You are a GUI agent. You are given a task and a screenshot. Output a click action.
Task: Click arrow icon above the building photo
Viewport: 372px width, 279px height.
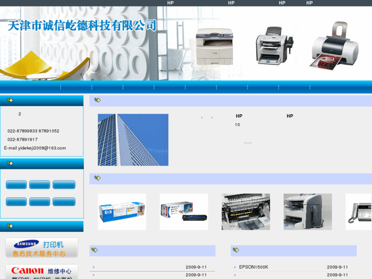click(98, 100)
